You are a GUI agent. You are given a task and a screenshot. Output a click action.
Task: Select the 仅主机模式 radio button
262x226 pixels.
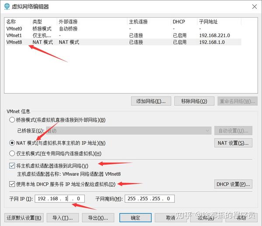click(12, 153)
